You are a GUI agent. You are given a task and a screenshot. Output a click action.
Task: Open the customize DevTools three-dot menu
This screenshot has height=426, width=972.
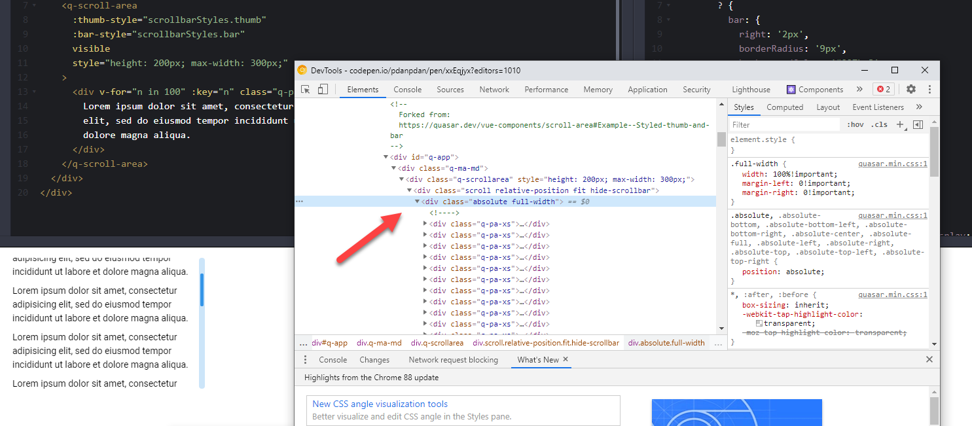pyautogui.click(x=930, y=89)
